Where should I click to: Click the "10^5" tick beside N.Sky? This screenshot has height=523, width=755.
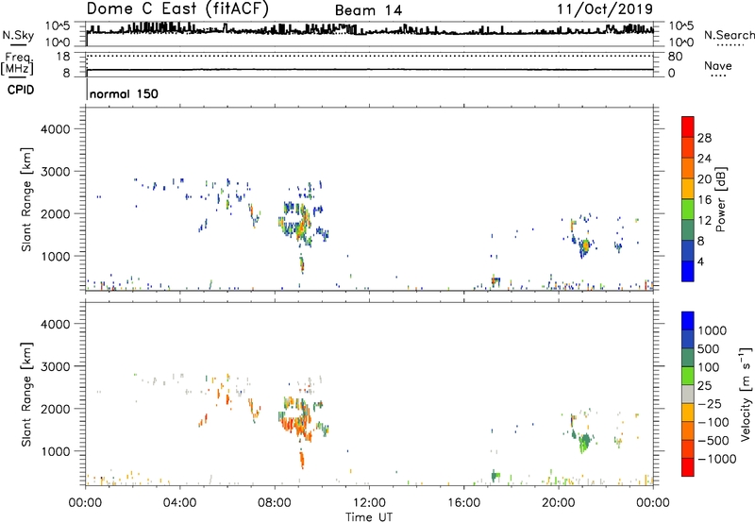tap(58, 26)
